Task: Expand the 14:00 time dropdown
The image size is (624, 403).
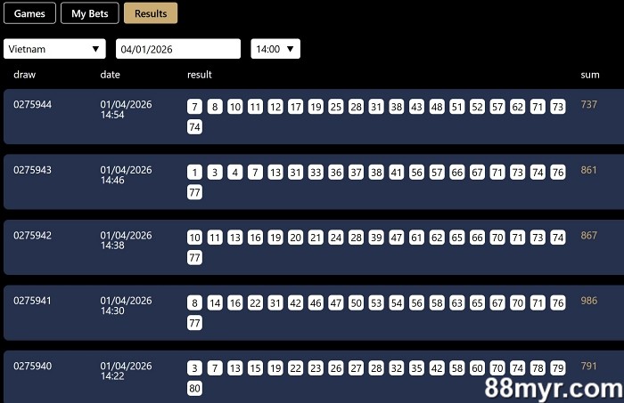Action: (x=275, y=49)
